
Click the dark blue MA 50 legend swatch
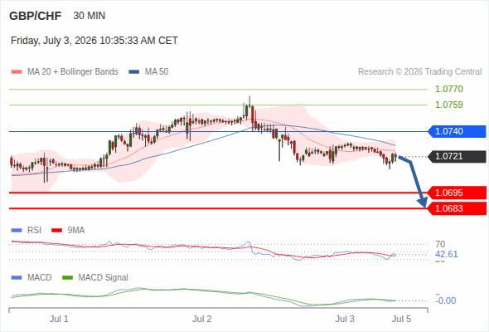(134, 72)
